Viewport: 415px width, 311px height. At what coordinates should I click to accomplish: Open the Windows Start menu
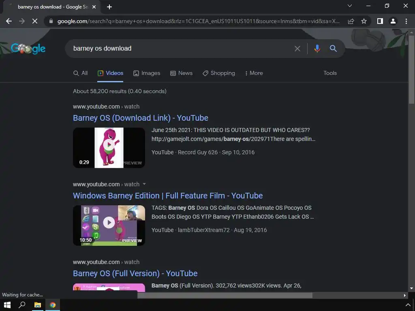click(7, 305)
